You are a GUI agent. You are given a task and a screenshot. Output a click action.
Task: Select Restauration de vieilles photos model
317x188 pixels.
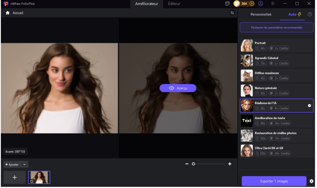click(277, 136)
